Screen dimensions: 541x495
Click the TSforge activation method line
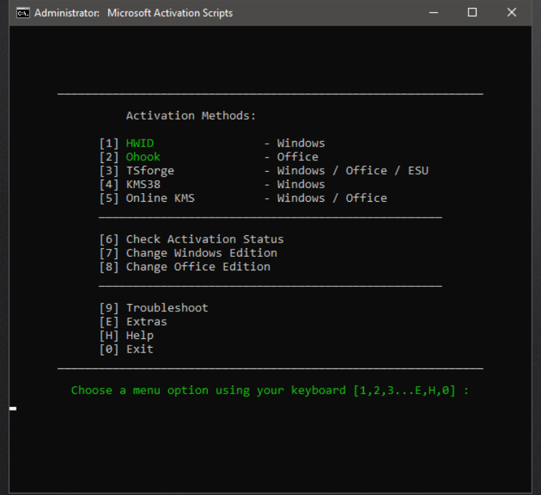(150, 170)
